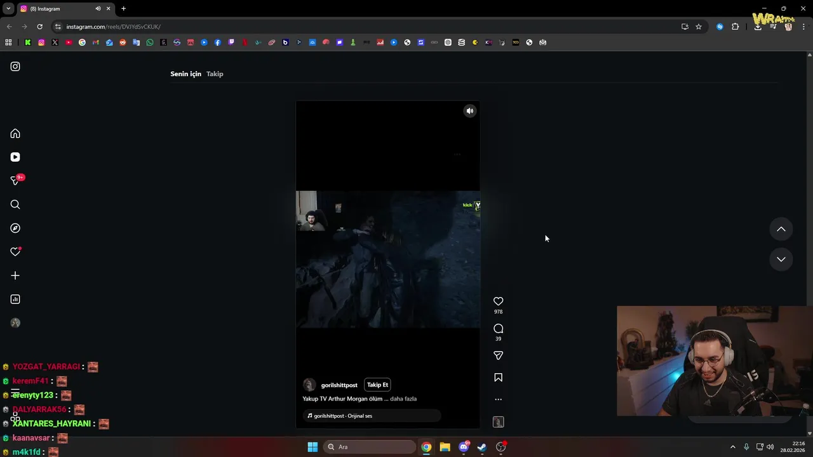Open the Google bookmark
Image resolution: width=813 pixels, height=457 pixels.
[x=82, y=43]
